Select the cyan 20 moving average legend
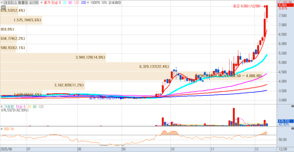Image resolution: width=294 pixels, height=152 pixels. pos(65,3)
